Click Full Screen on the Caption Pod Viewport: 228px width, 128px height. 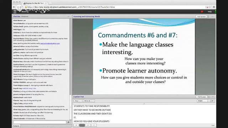point(202,97)
